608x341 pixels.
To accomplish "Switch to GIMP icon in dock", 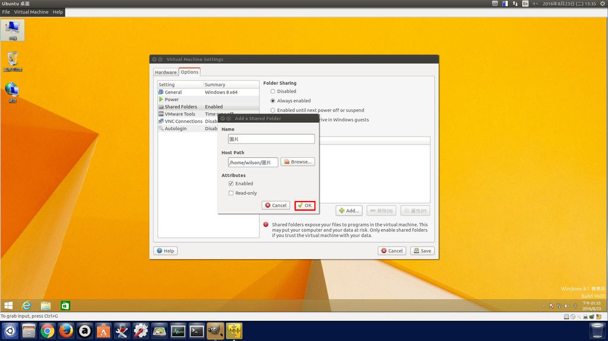I will coord(215,331).
